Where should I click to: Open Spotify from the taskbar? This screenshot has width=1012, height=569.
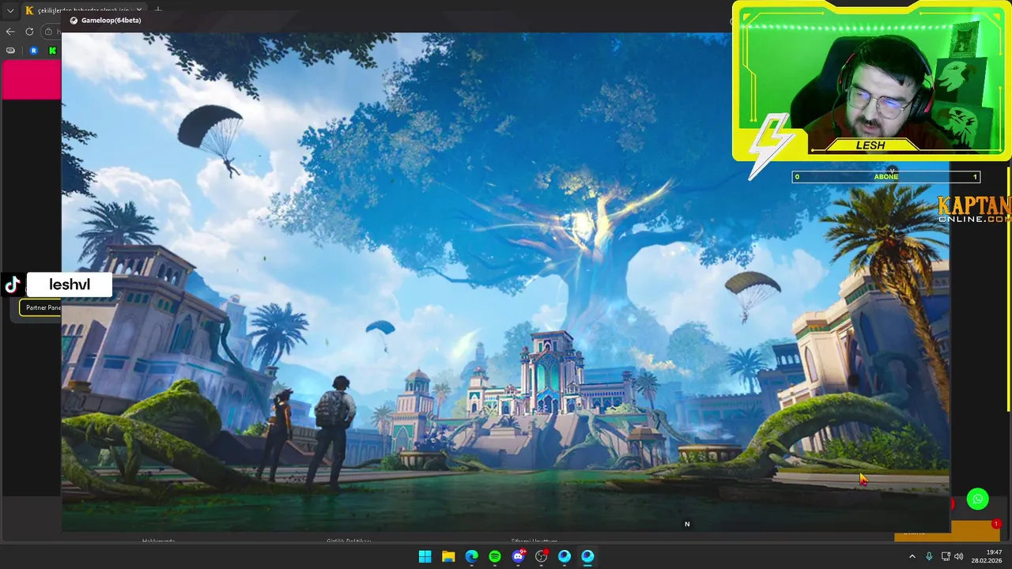click(x=495, y=556)
